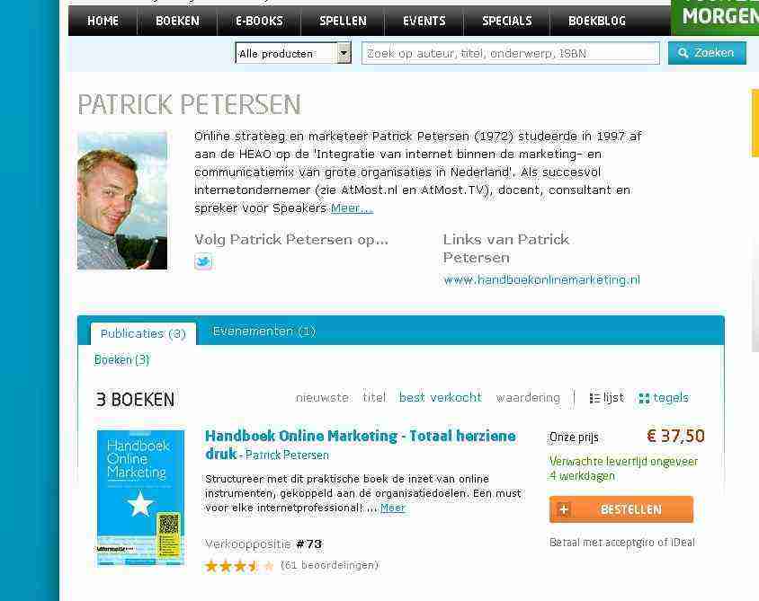The image size is (759, 601).
Task: Click the search input field
Action: 510,53
